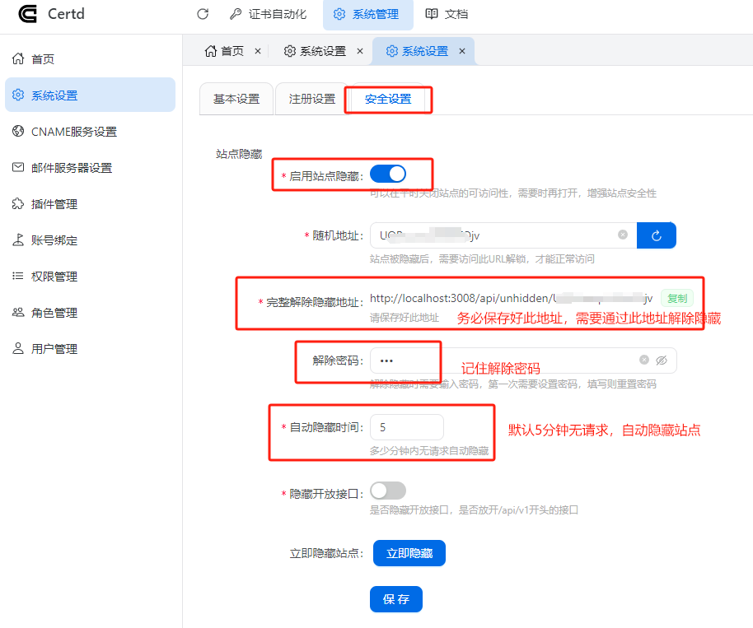The image size is (753, 628).
Task: Click the 自动隐藏时间 input field
Action: coord(406,427)
